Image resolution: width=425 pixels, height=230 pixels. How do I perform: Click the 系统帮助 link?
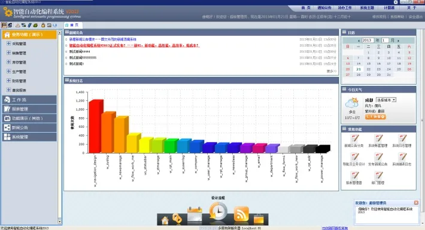click(397, 17)
